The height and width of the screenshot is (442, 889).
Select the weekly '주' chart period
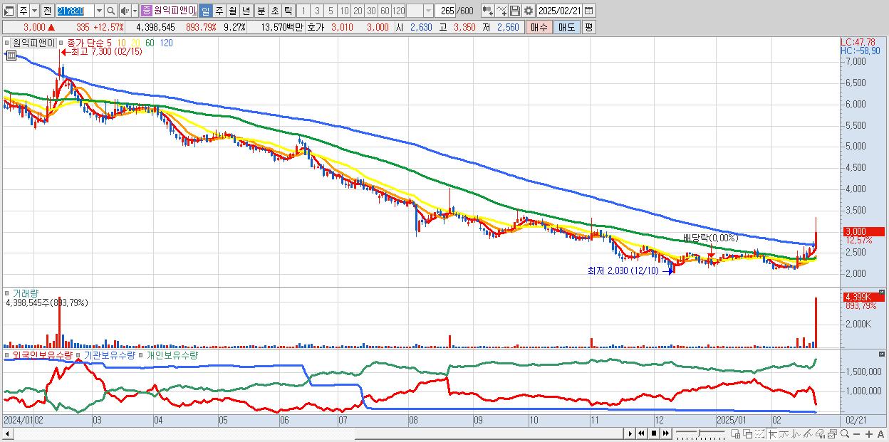click(x=219, y=11)
